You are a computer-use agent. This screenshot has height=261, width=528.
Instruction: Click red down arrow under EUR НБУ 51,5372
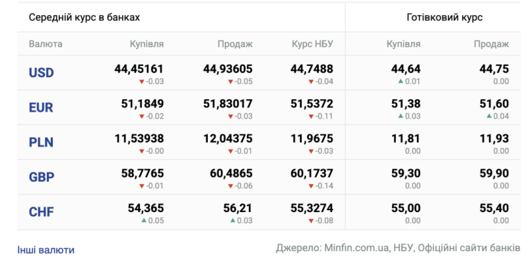tap(311, 116)
